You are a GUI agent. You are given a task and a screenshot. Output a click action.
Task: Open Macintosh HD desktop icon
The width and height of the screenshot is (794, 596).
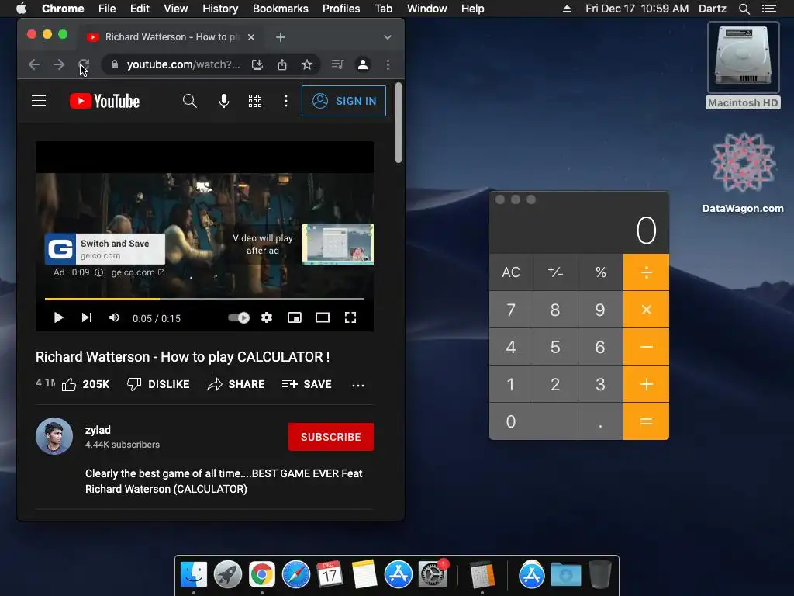[x=743, y=66]
